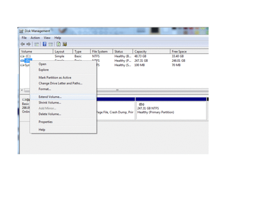Sort by the Layout column header
The width and height of the screenshot is (266, 200).
point(63,51)
